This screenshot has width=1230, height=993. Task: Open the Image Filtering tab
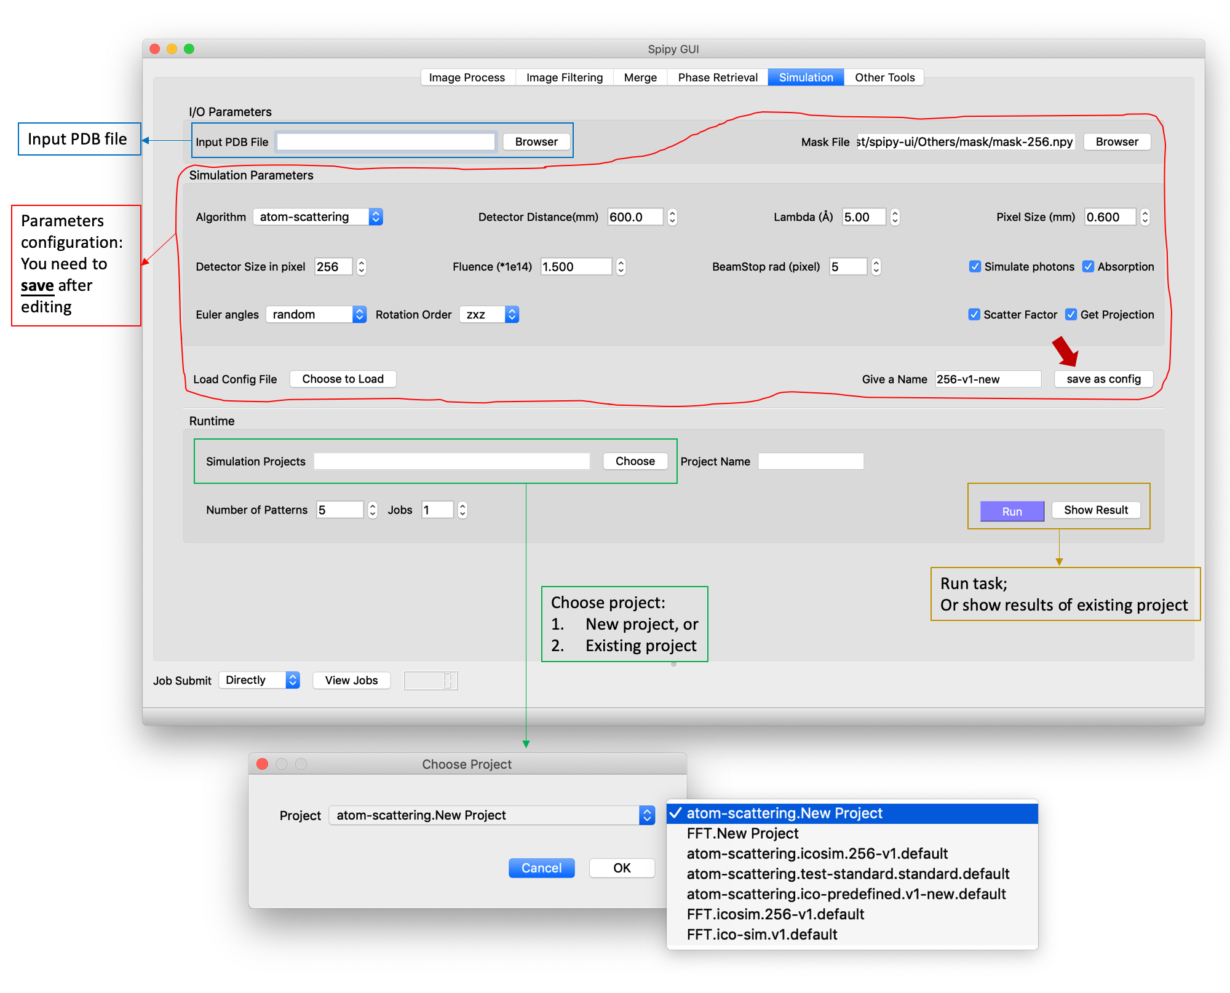(565, 77)
